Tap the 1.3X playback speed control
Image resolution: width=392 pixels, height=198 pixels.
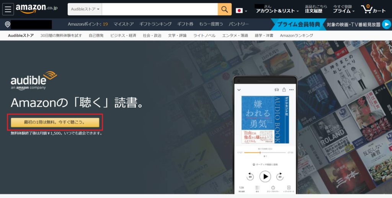pyautogui.click(x=242, y=189)
